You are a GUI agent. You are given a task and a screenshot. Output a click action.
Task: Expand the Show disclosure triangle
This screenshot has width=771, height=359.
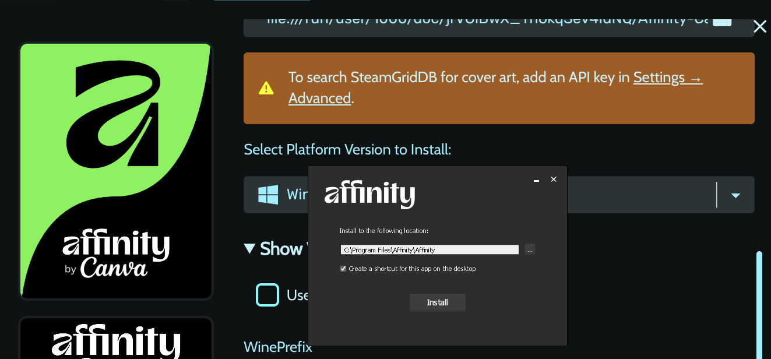[x=249, y=249]
